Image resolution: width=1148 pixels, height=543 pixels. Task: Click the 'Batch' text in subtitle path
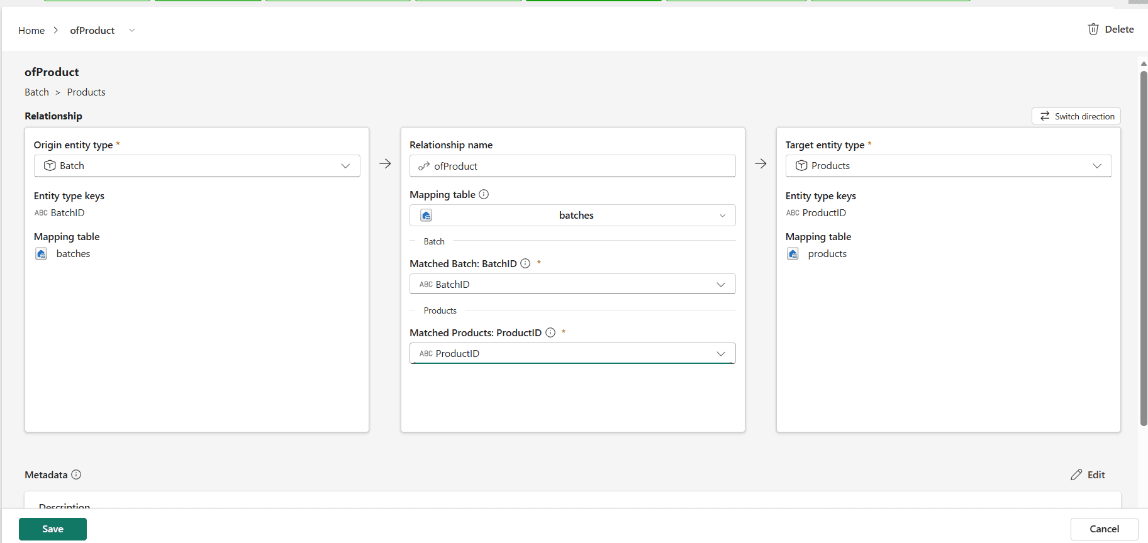click(x=36, y=92)
